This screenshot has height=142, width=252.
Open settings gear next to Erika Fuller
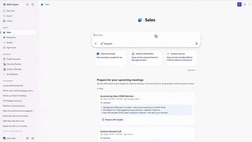point(33,138)
